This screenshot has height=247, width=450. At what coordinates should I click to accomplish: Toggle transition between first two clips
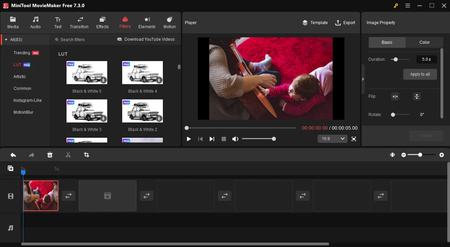69,196
